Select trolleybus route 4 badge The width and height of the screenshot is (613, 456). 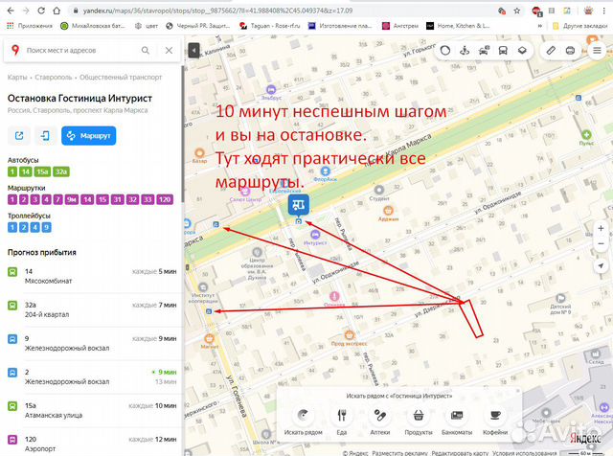click(35, 227)
